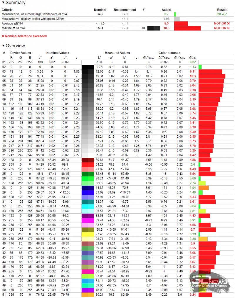Collapse the Overview section triangle
The height and width of the screenshot is (298, 235).
click(3, 46)
